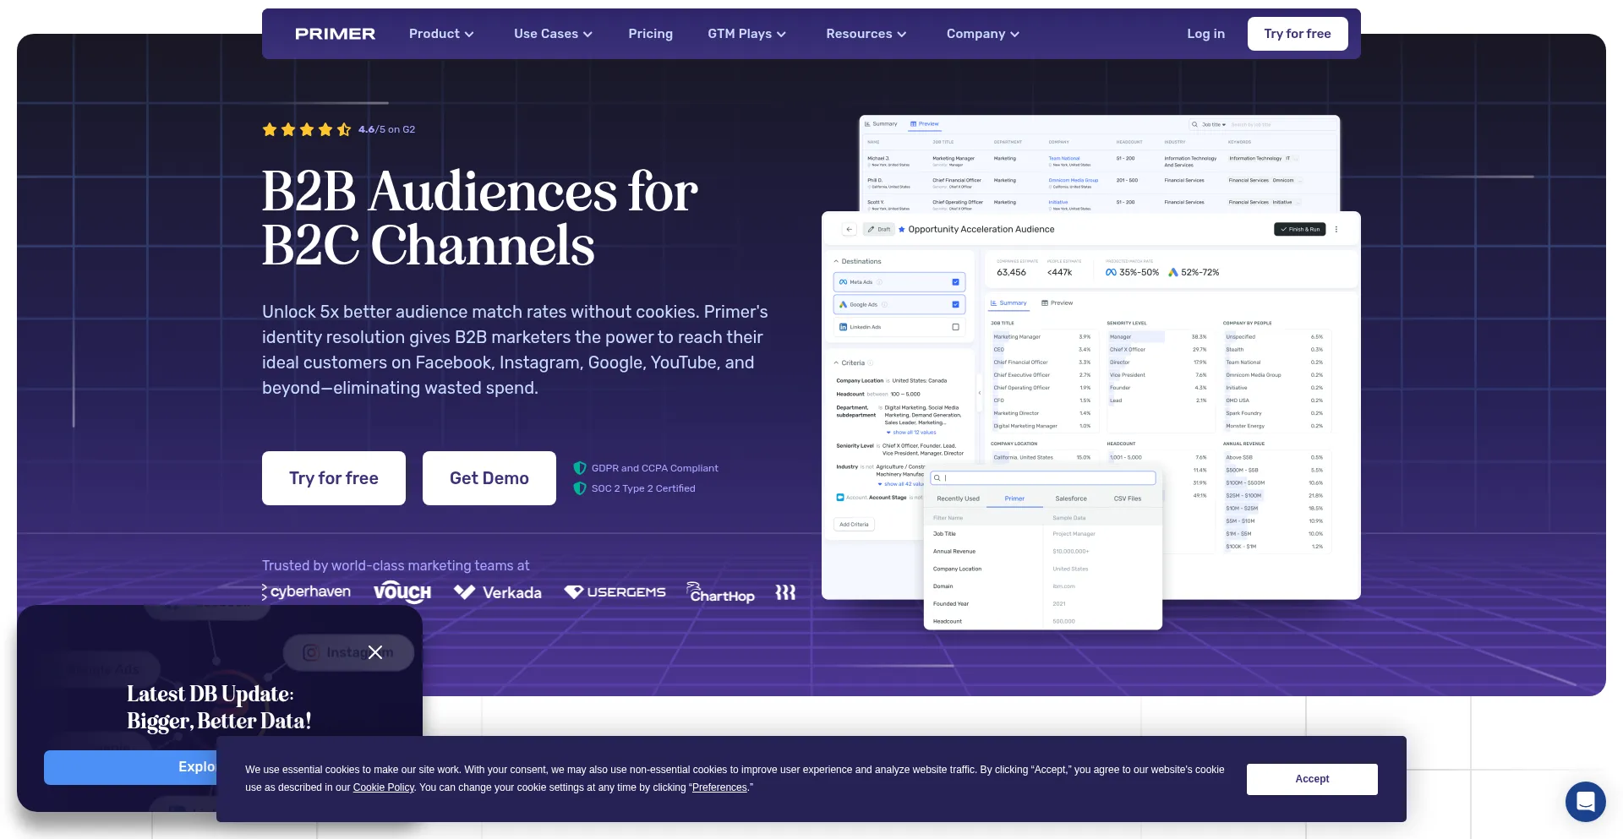Open the Pricing page from navbar

[650, 34]
